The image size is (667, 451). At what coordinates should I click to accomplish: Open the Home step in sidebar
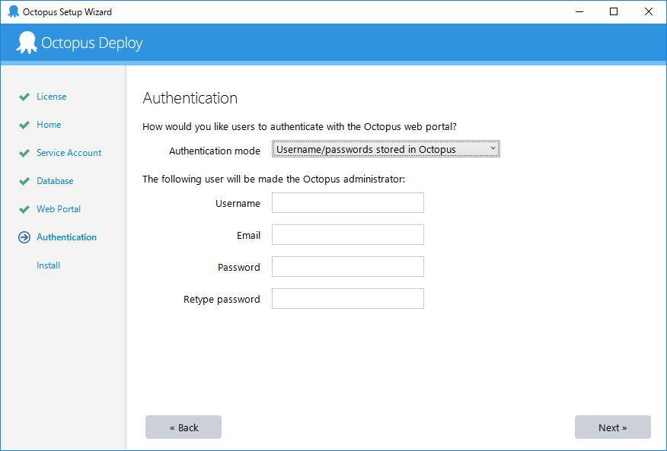click(49, 125)
